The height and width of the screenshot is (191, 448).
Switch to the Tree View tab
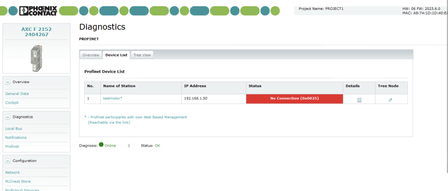[142, 55]
